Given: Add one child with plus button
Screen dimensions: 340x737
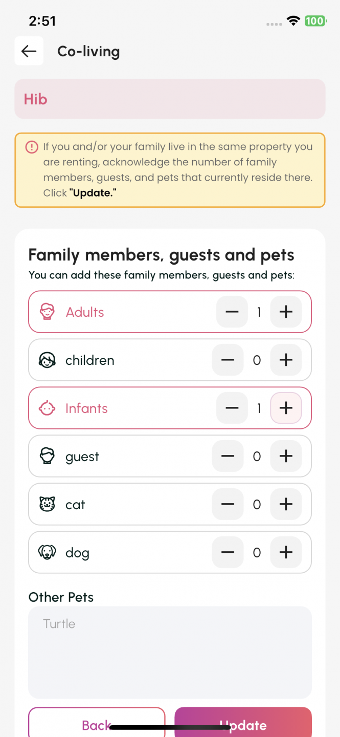Looking at the screenshot, I should 286,360.
